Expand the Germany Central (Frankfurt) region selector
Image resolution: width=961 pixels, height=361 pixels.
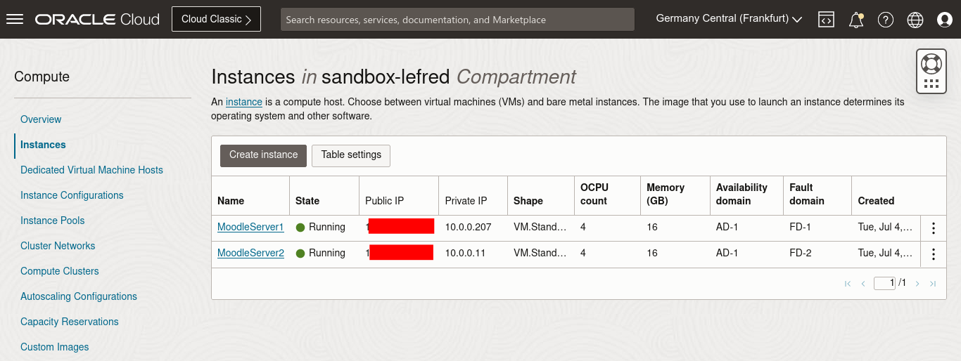click(729, 19)
